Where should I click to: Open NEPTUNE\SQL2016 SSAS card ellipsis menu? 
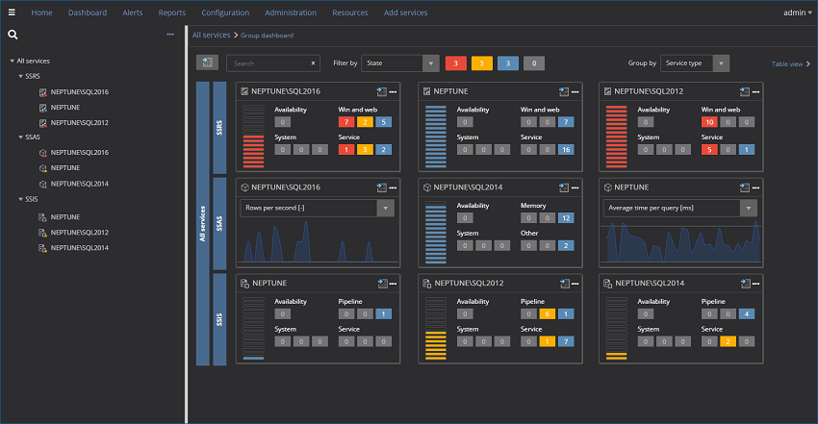pos(393,188)
